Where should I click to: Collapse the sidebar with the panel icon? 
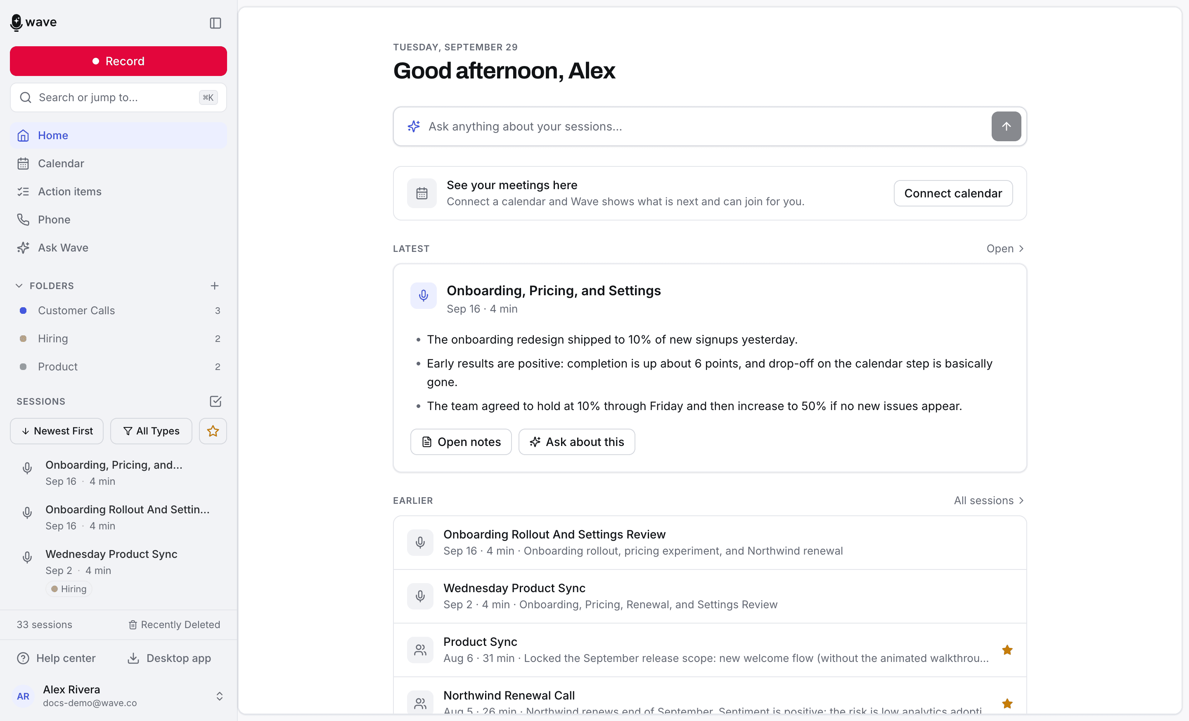pos(215,23)
